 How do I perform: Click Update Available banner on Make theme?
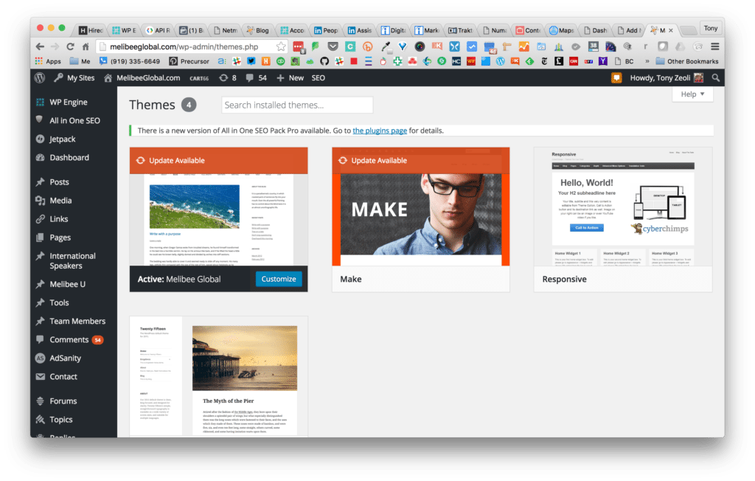(x=420, y=161)
